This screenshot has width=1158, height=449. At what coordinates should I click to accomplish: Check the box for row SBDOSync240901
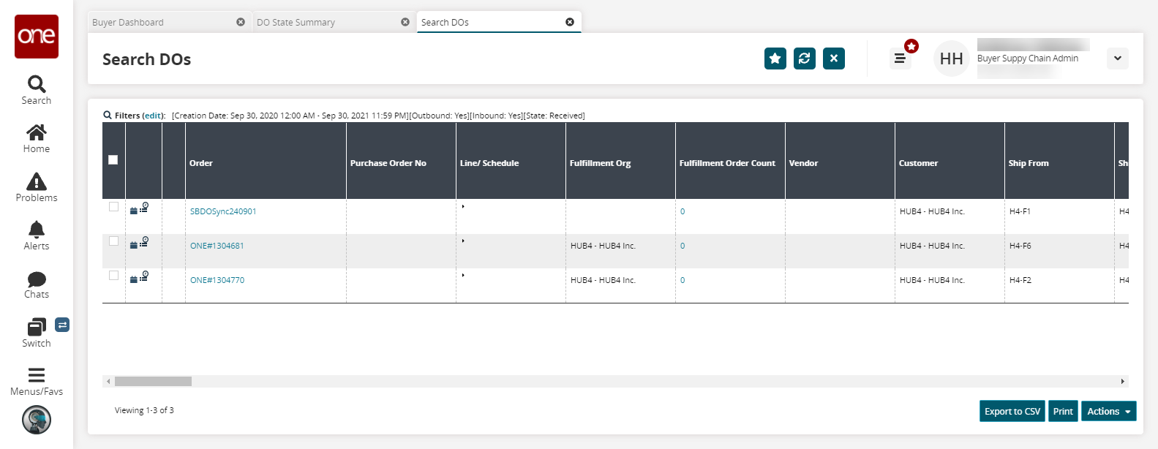coord(113,207)
